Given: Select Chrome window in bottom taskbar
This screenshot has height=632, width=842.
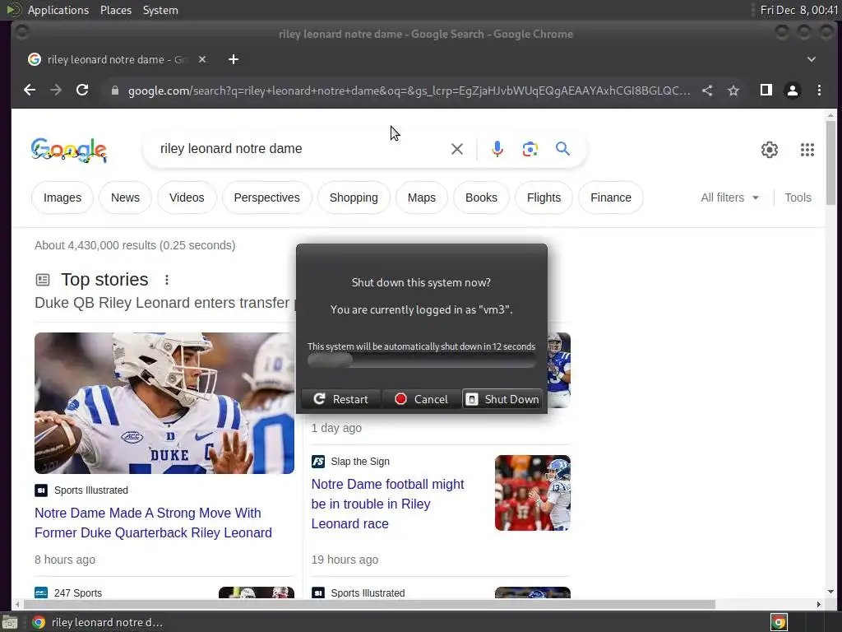Looking at the screenshot, I should pyautogui.click(x=97, y=622).
